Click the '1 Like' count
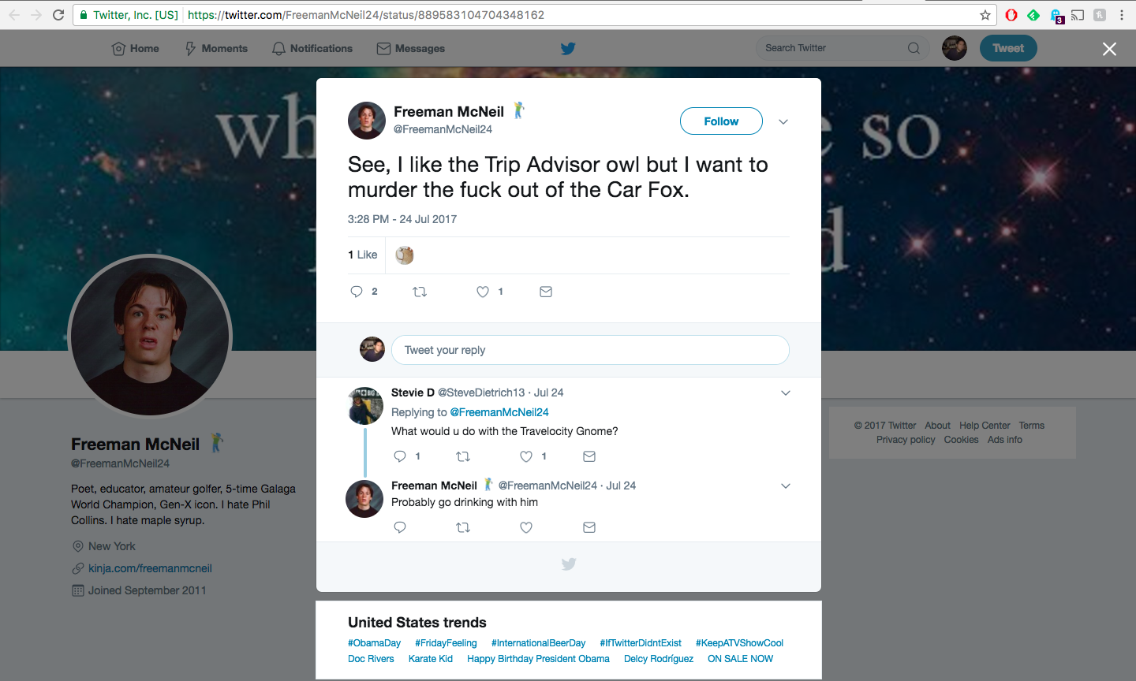The height and width of the screenshot is (681, 1136). pos(363,255)
